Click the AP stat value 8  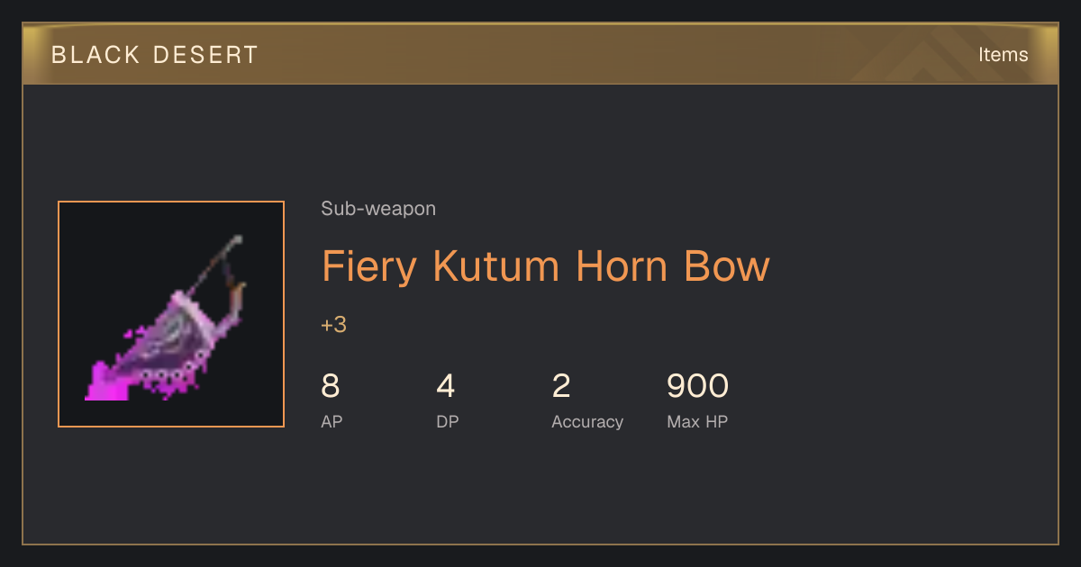coord(331,386)
